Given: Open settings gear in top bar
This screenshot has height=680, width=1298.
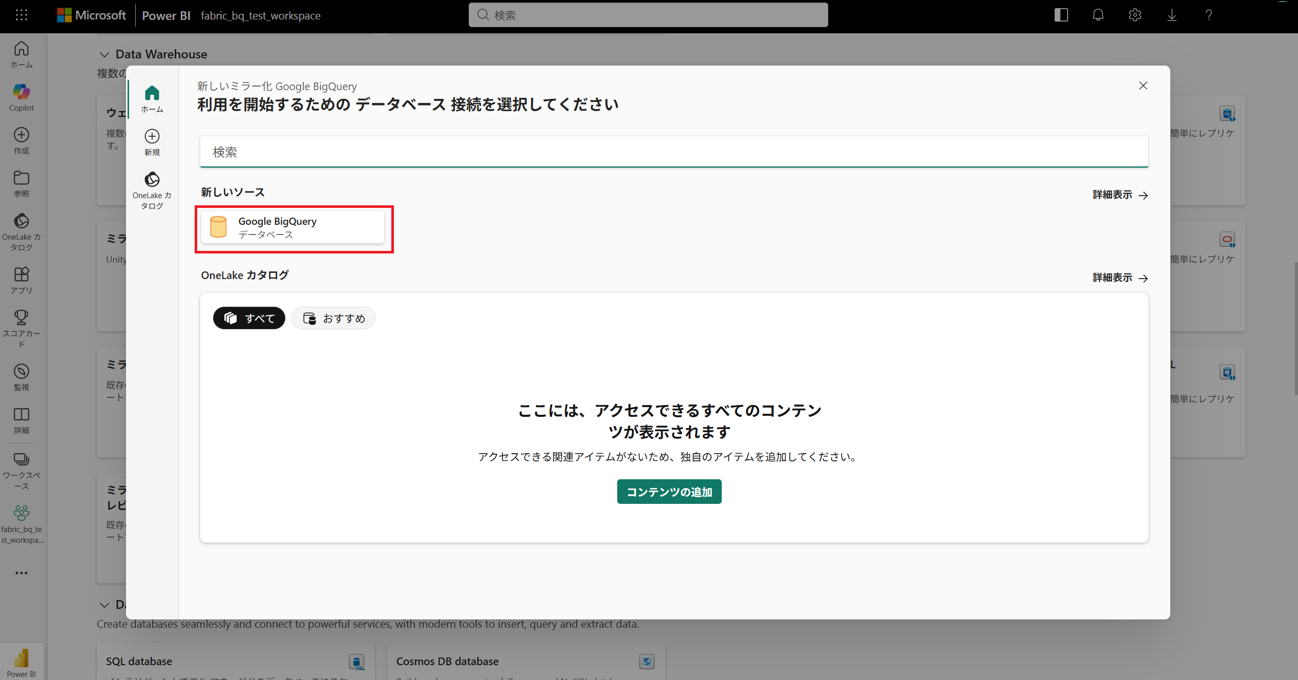Looking at the screenshot, I should point(1135,15).
